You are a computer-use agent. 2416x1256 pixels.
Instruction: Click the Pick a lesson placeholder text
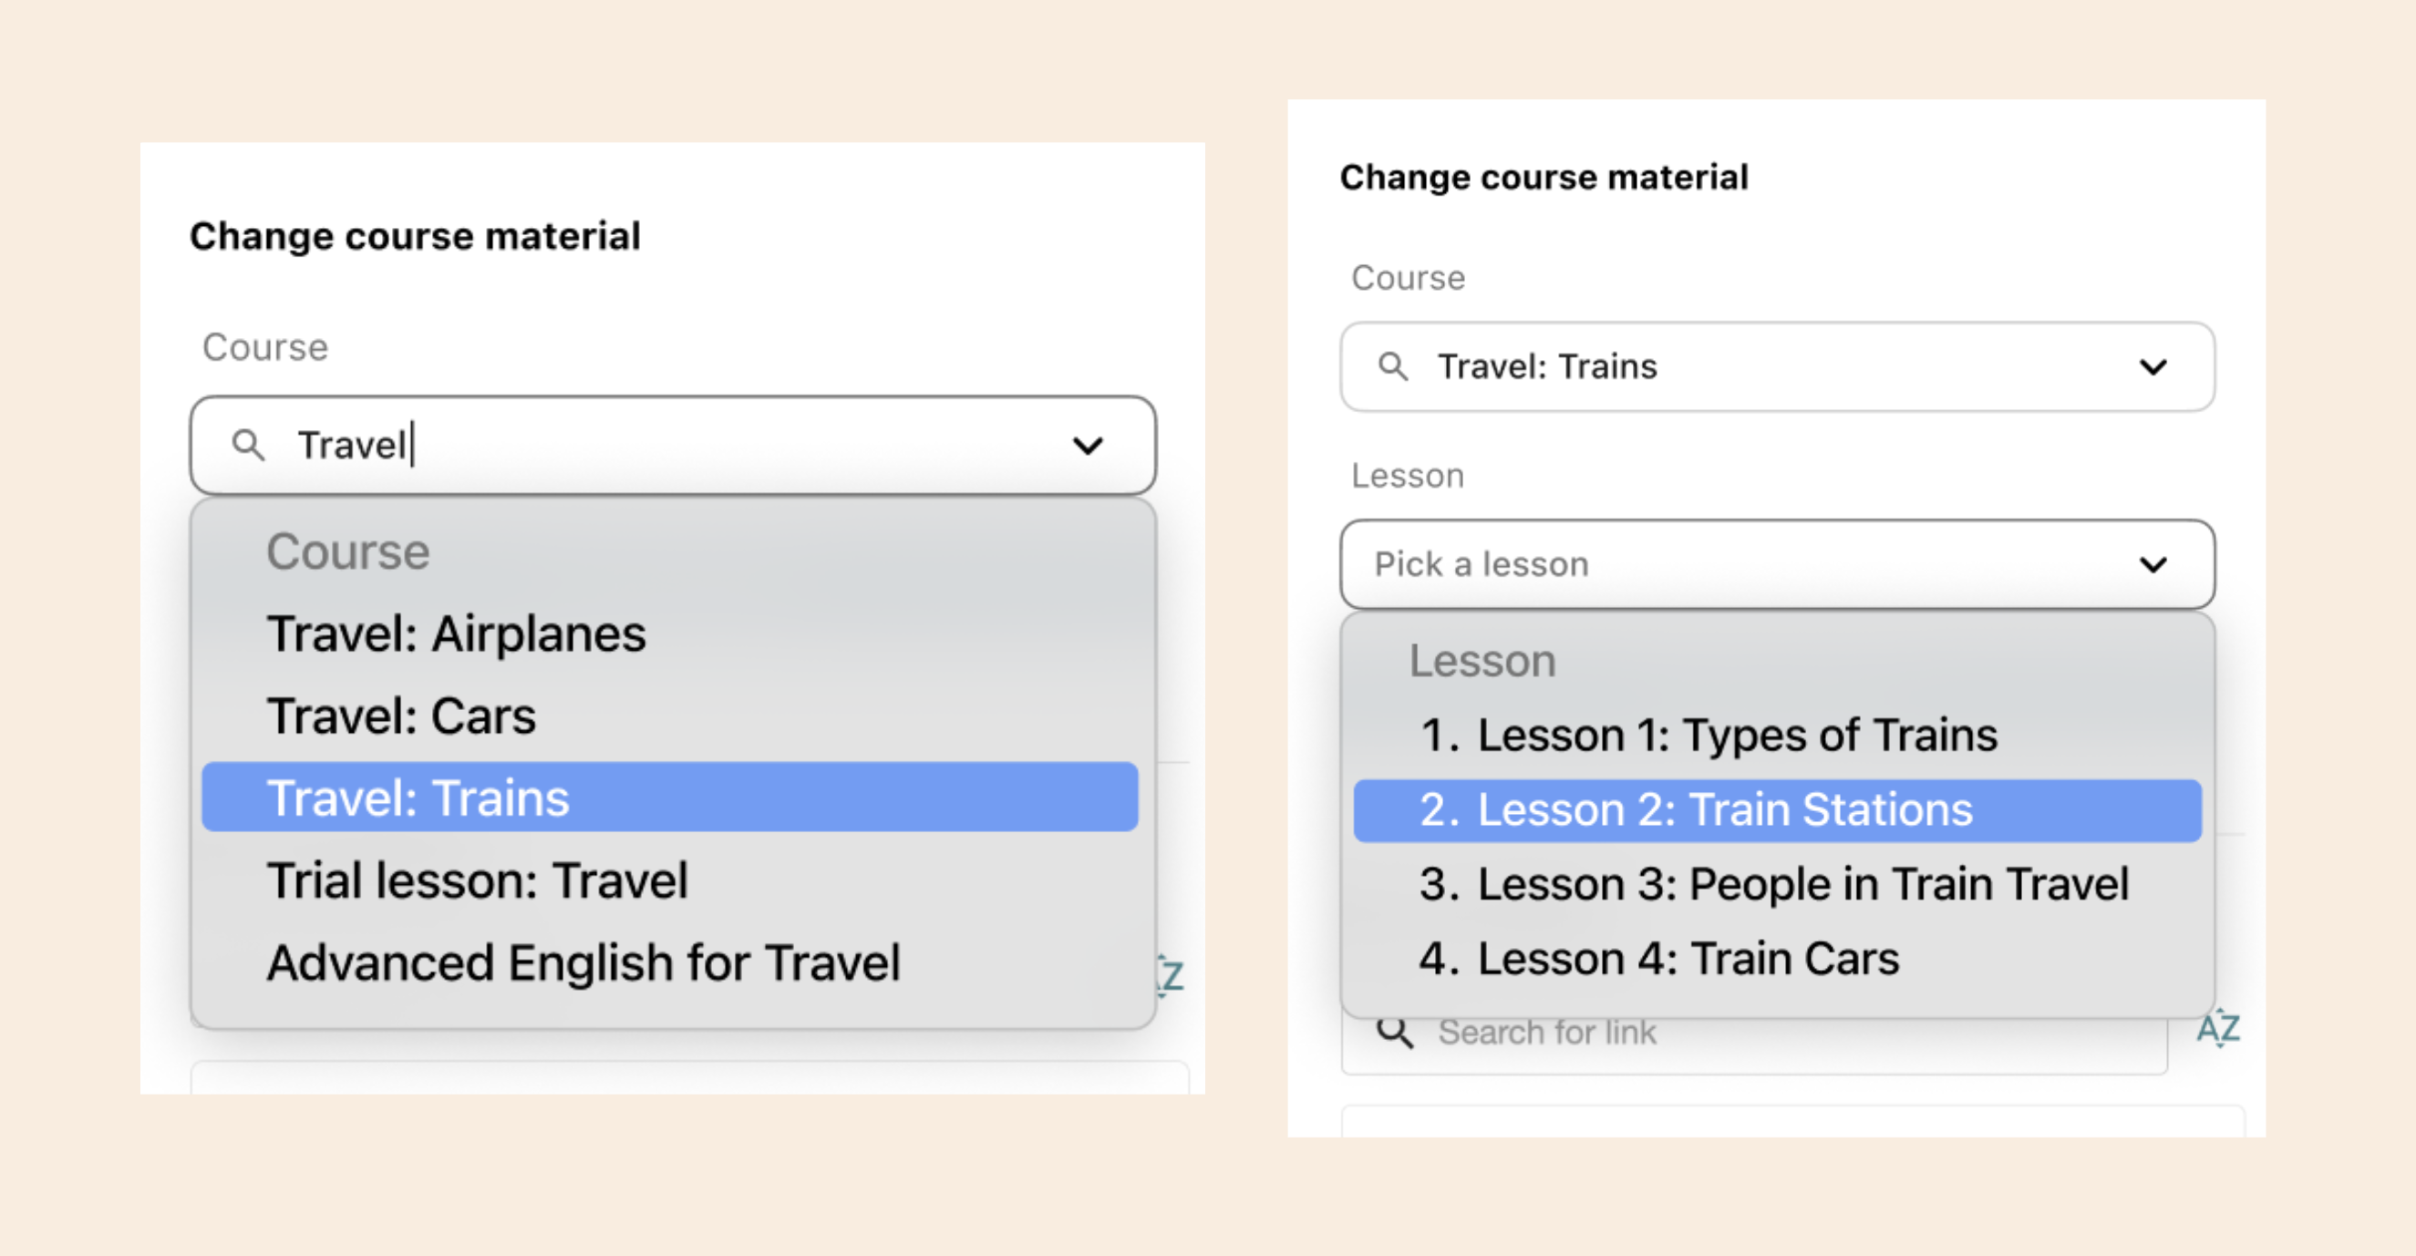[1481, 564]
